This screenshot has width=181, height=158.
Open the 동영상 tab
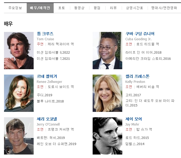pos(79,8)
